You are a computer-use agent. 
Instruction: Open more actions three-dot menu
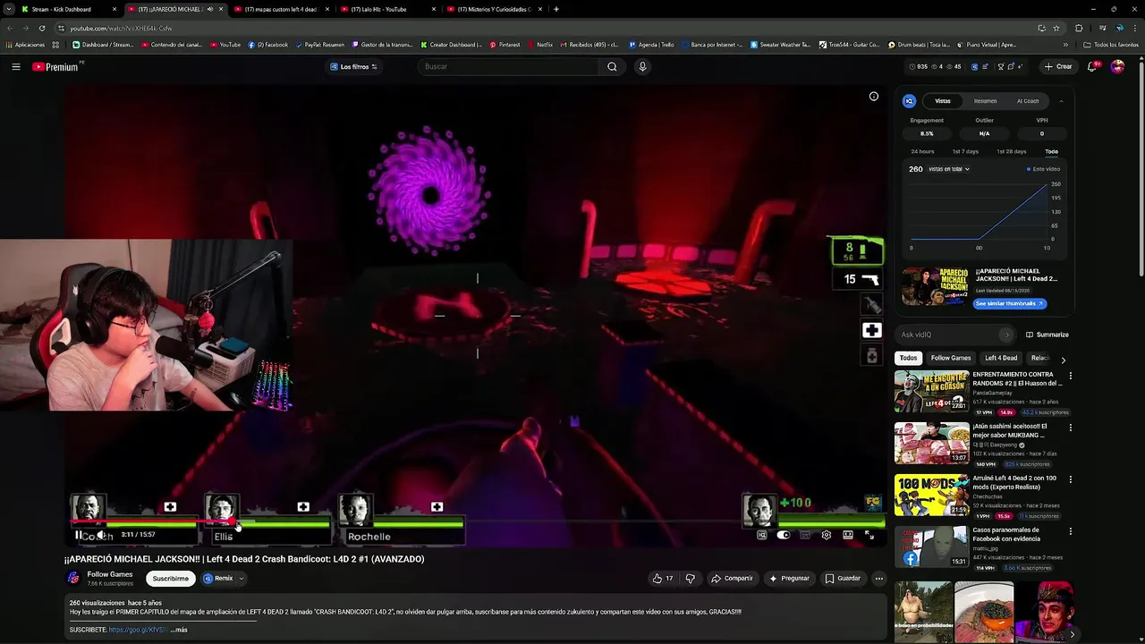pyautogui.click(x=878, y=579)
